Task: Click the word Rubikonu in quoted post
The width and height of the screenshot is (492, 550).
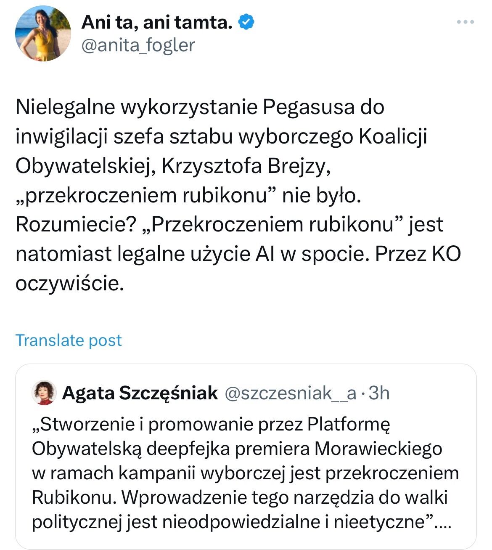Action: point(73,498)
